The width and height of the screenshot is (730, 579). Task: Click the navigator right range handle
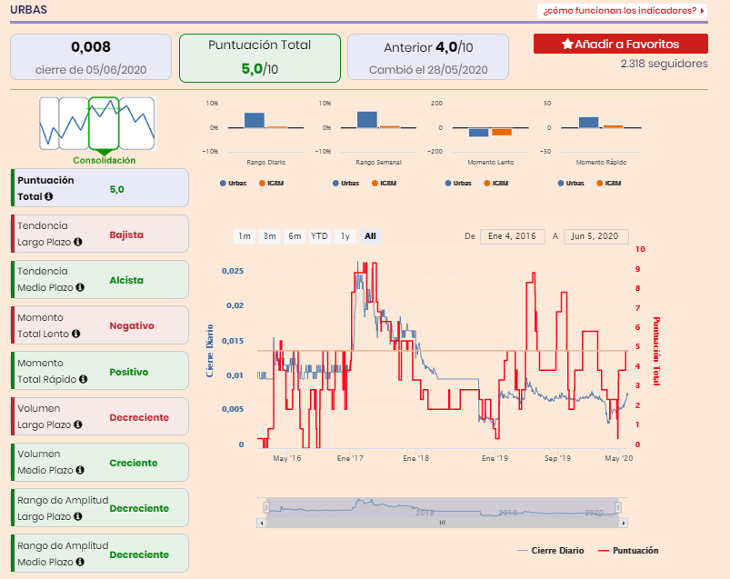coord(618,507)
